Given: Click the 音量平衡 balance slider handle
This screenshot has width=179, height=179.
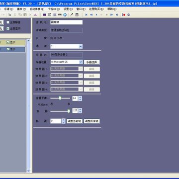Looking at the screenshot, I should [x=60, y=98].
